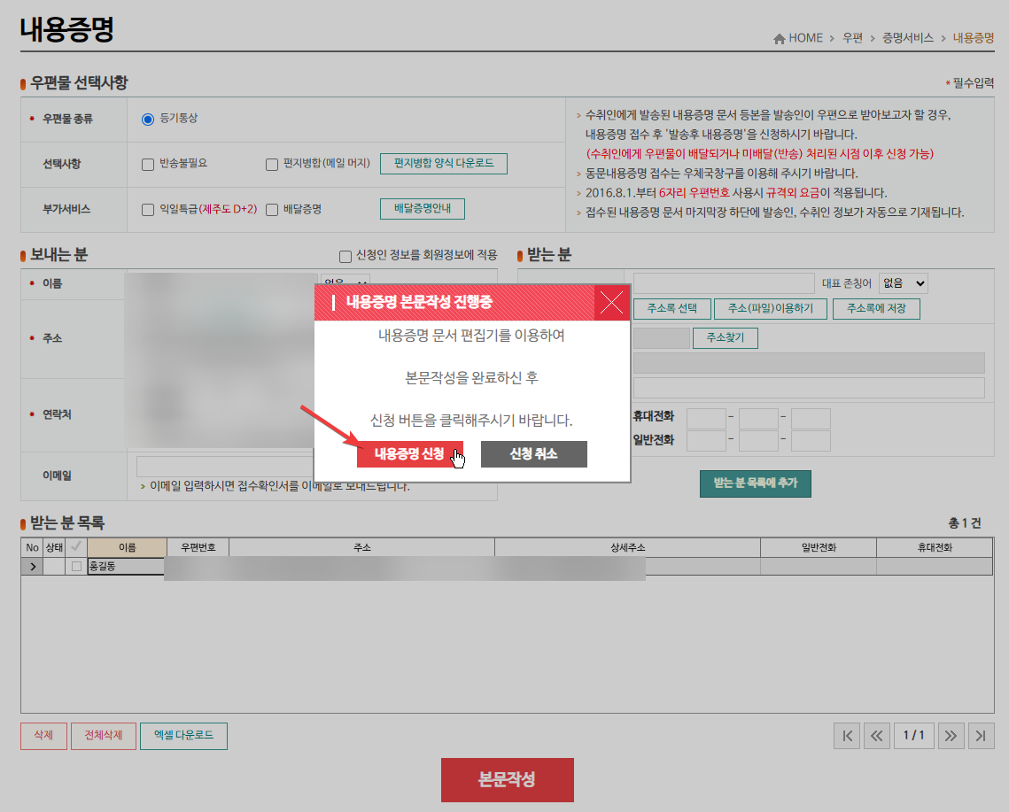Click the 삭제 button
Image resolution: width=1009 pixels, height=812 pixels.
[43, 736]
